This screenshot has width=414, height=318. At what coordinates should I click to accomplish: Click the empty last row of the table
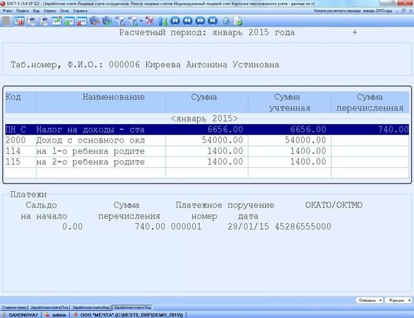(207, 173)
